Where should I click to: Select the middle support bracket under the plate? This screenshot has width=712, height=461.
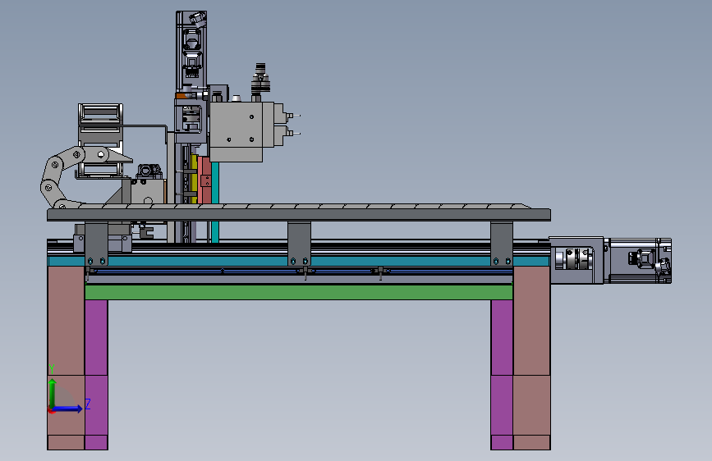299,244
